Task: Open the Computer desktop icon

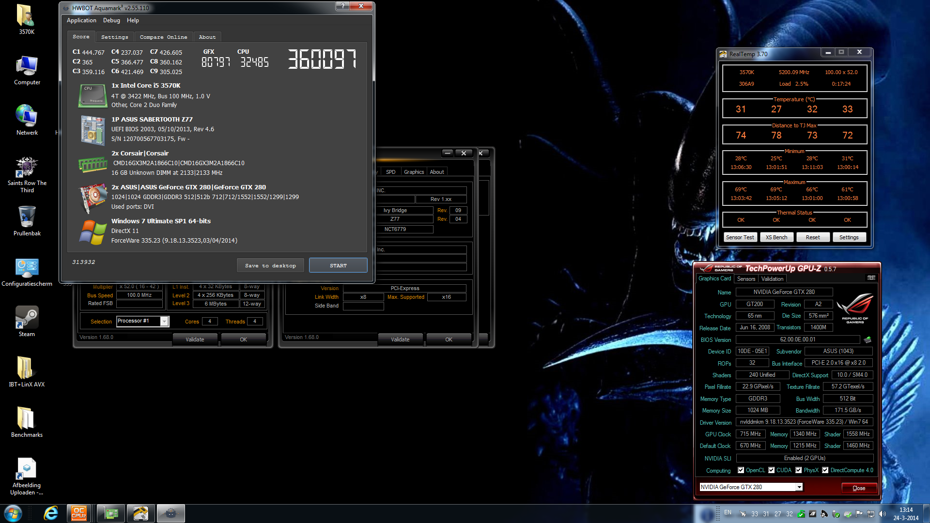Action: click(x=27, y=70)
